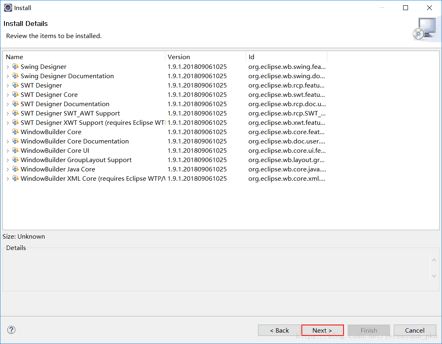The width and height of the screenshot is (442, 344).
Task: Expand the Swing Designer tree node
Action: point(8,67)
